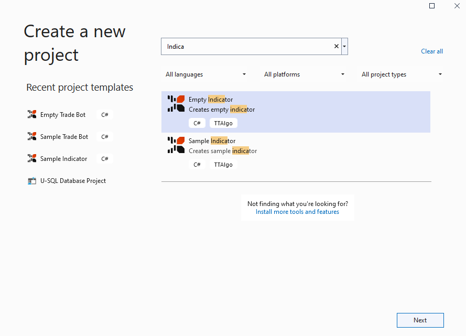Click the Clear all link
The height and width of the screenshot is (336, 466).
pyautogui.click(x=432, y=51)
